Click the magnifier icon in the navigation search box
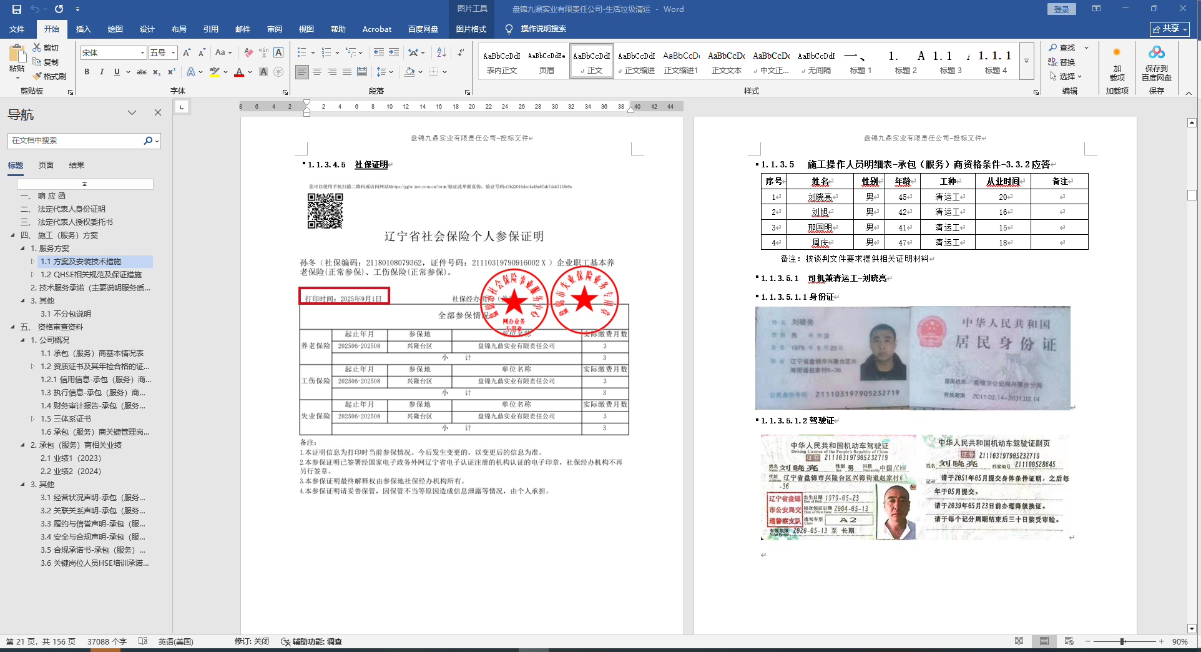This screenshot has height=652, width=1201. 148,141
